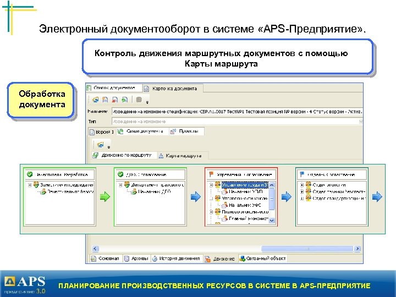Viewport: 396px width, 297px height.
Task: Open the Связанный объект bottom tab
Action: point(263,258)
